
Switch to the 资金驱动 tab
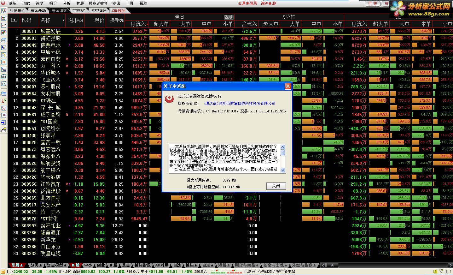pos(38,10)
